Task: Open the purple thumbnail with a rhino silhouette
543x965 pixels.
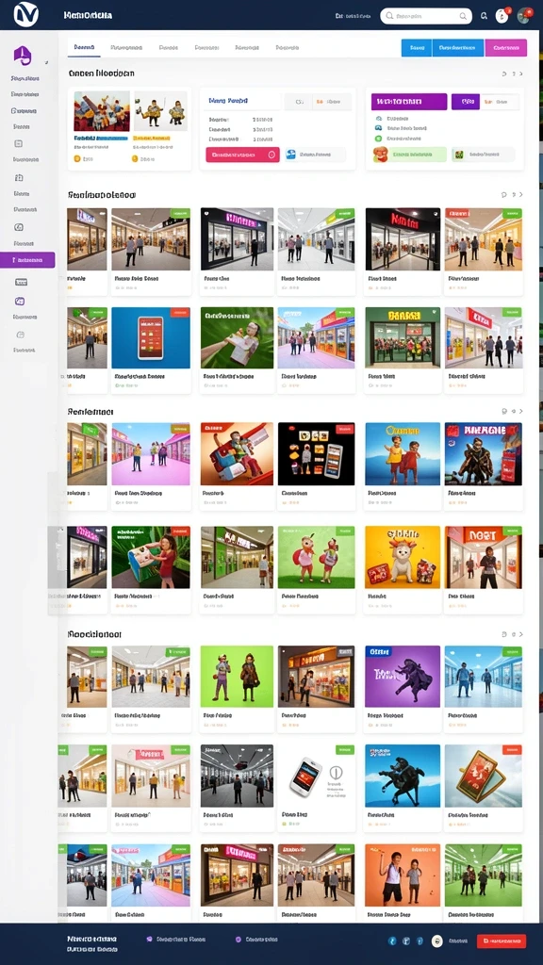Action: (403, 677)
